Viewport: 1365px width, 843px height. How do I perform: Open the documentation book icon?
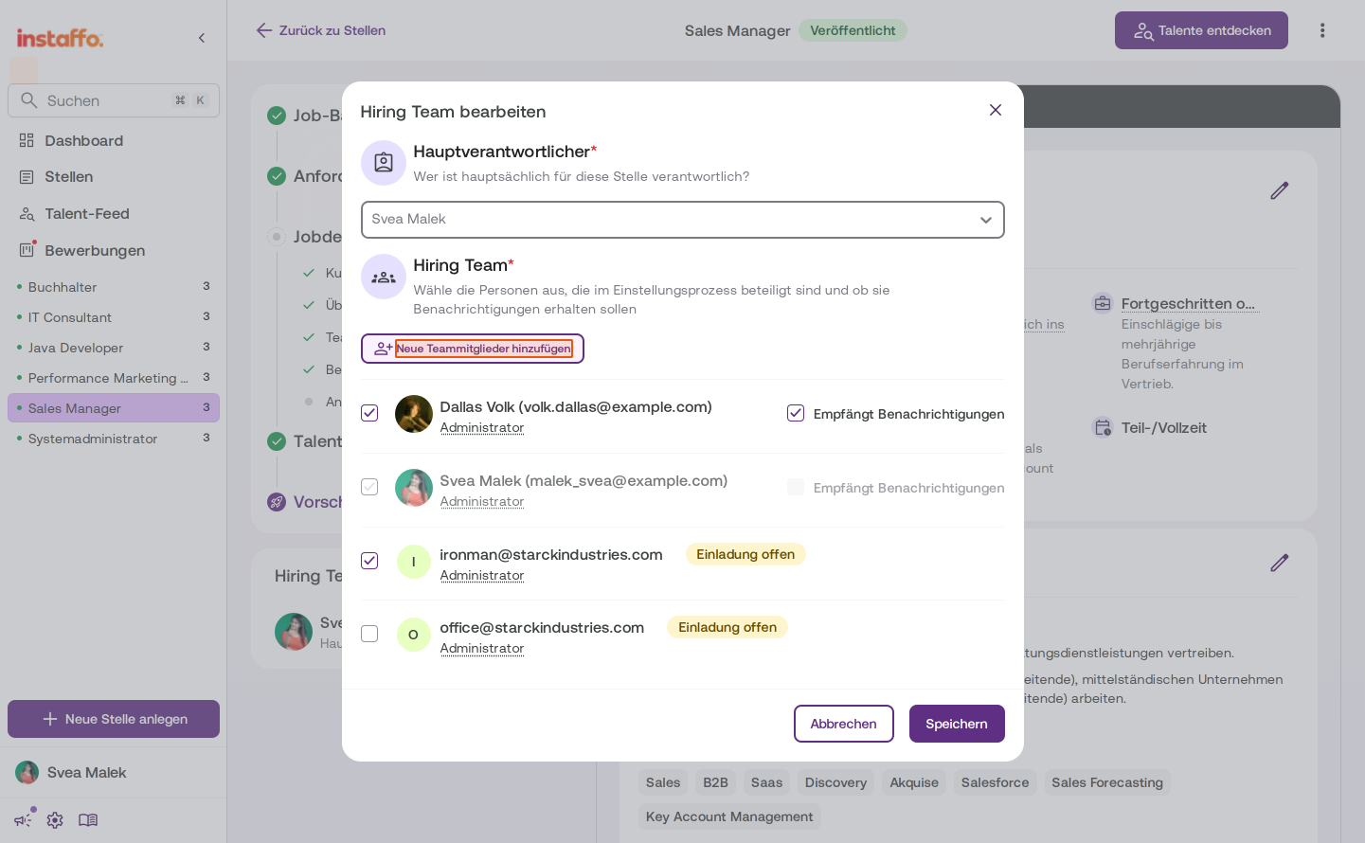(88, 820)
